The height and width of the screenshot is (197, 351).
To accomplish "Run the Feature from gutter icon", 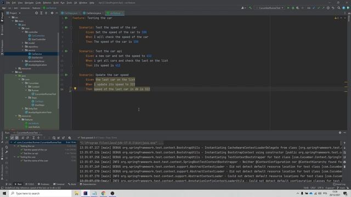I will (66, 18).
